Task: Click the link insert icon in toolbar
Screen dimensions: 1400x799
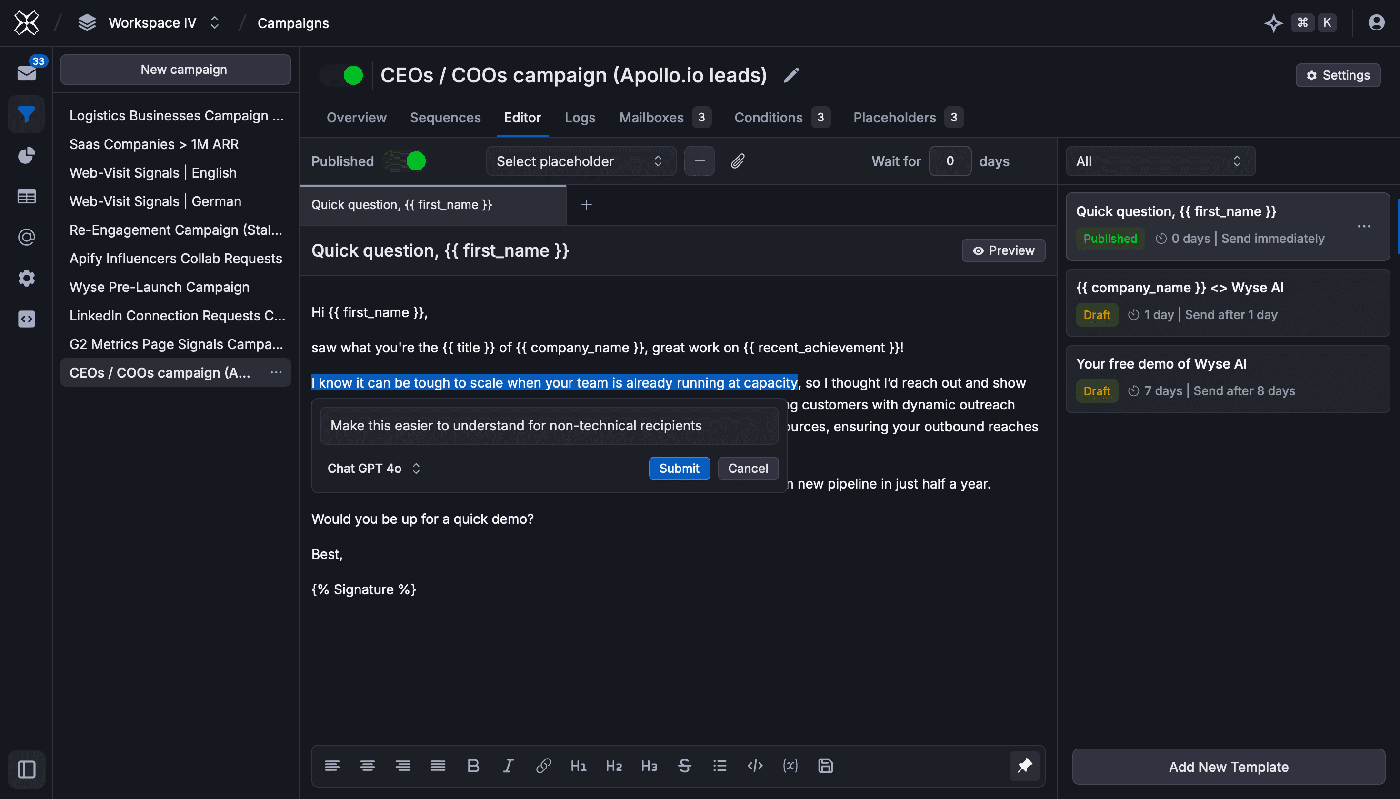Action: (x=543, y=766)
